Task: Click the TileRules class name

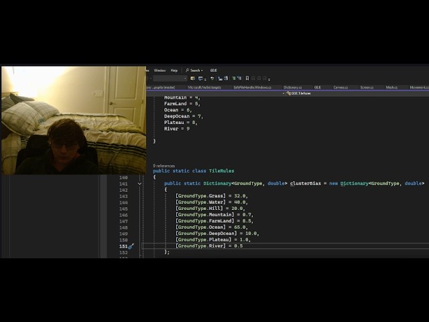Action: (x=221, y=171)
